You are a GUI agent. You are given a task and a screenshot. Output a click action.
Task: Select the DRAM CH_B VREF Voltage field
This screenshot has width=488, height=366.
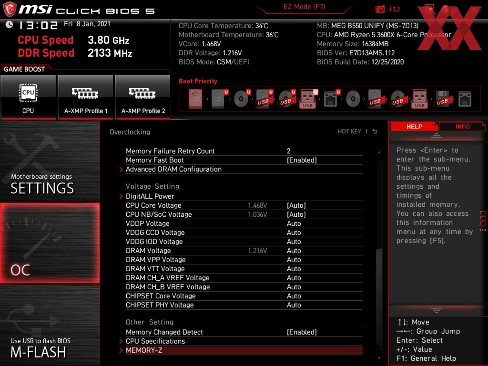294,287
